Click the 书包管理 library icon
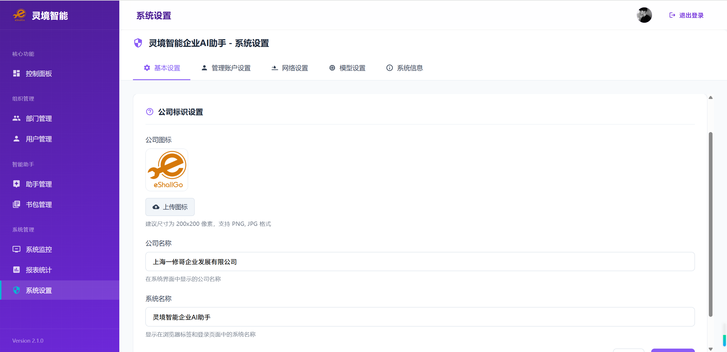 [16, 205]
